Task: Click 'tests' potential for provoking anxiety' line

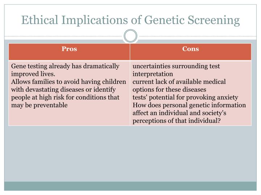Action: coord(185,97)
